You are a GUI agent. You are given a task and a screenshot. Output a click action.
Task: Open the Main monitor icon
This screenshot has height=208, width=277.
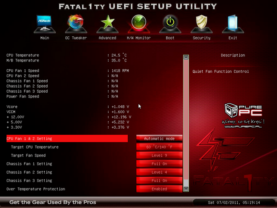(x=45, y=24)
